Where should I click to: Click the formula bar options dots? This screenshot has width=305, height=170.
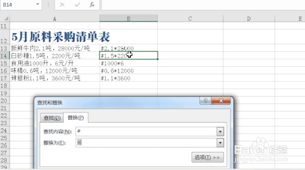[48, 5]
